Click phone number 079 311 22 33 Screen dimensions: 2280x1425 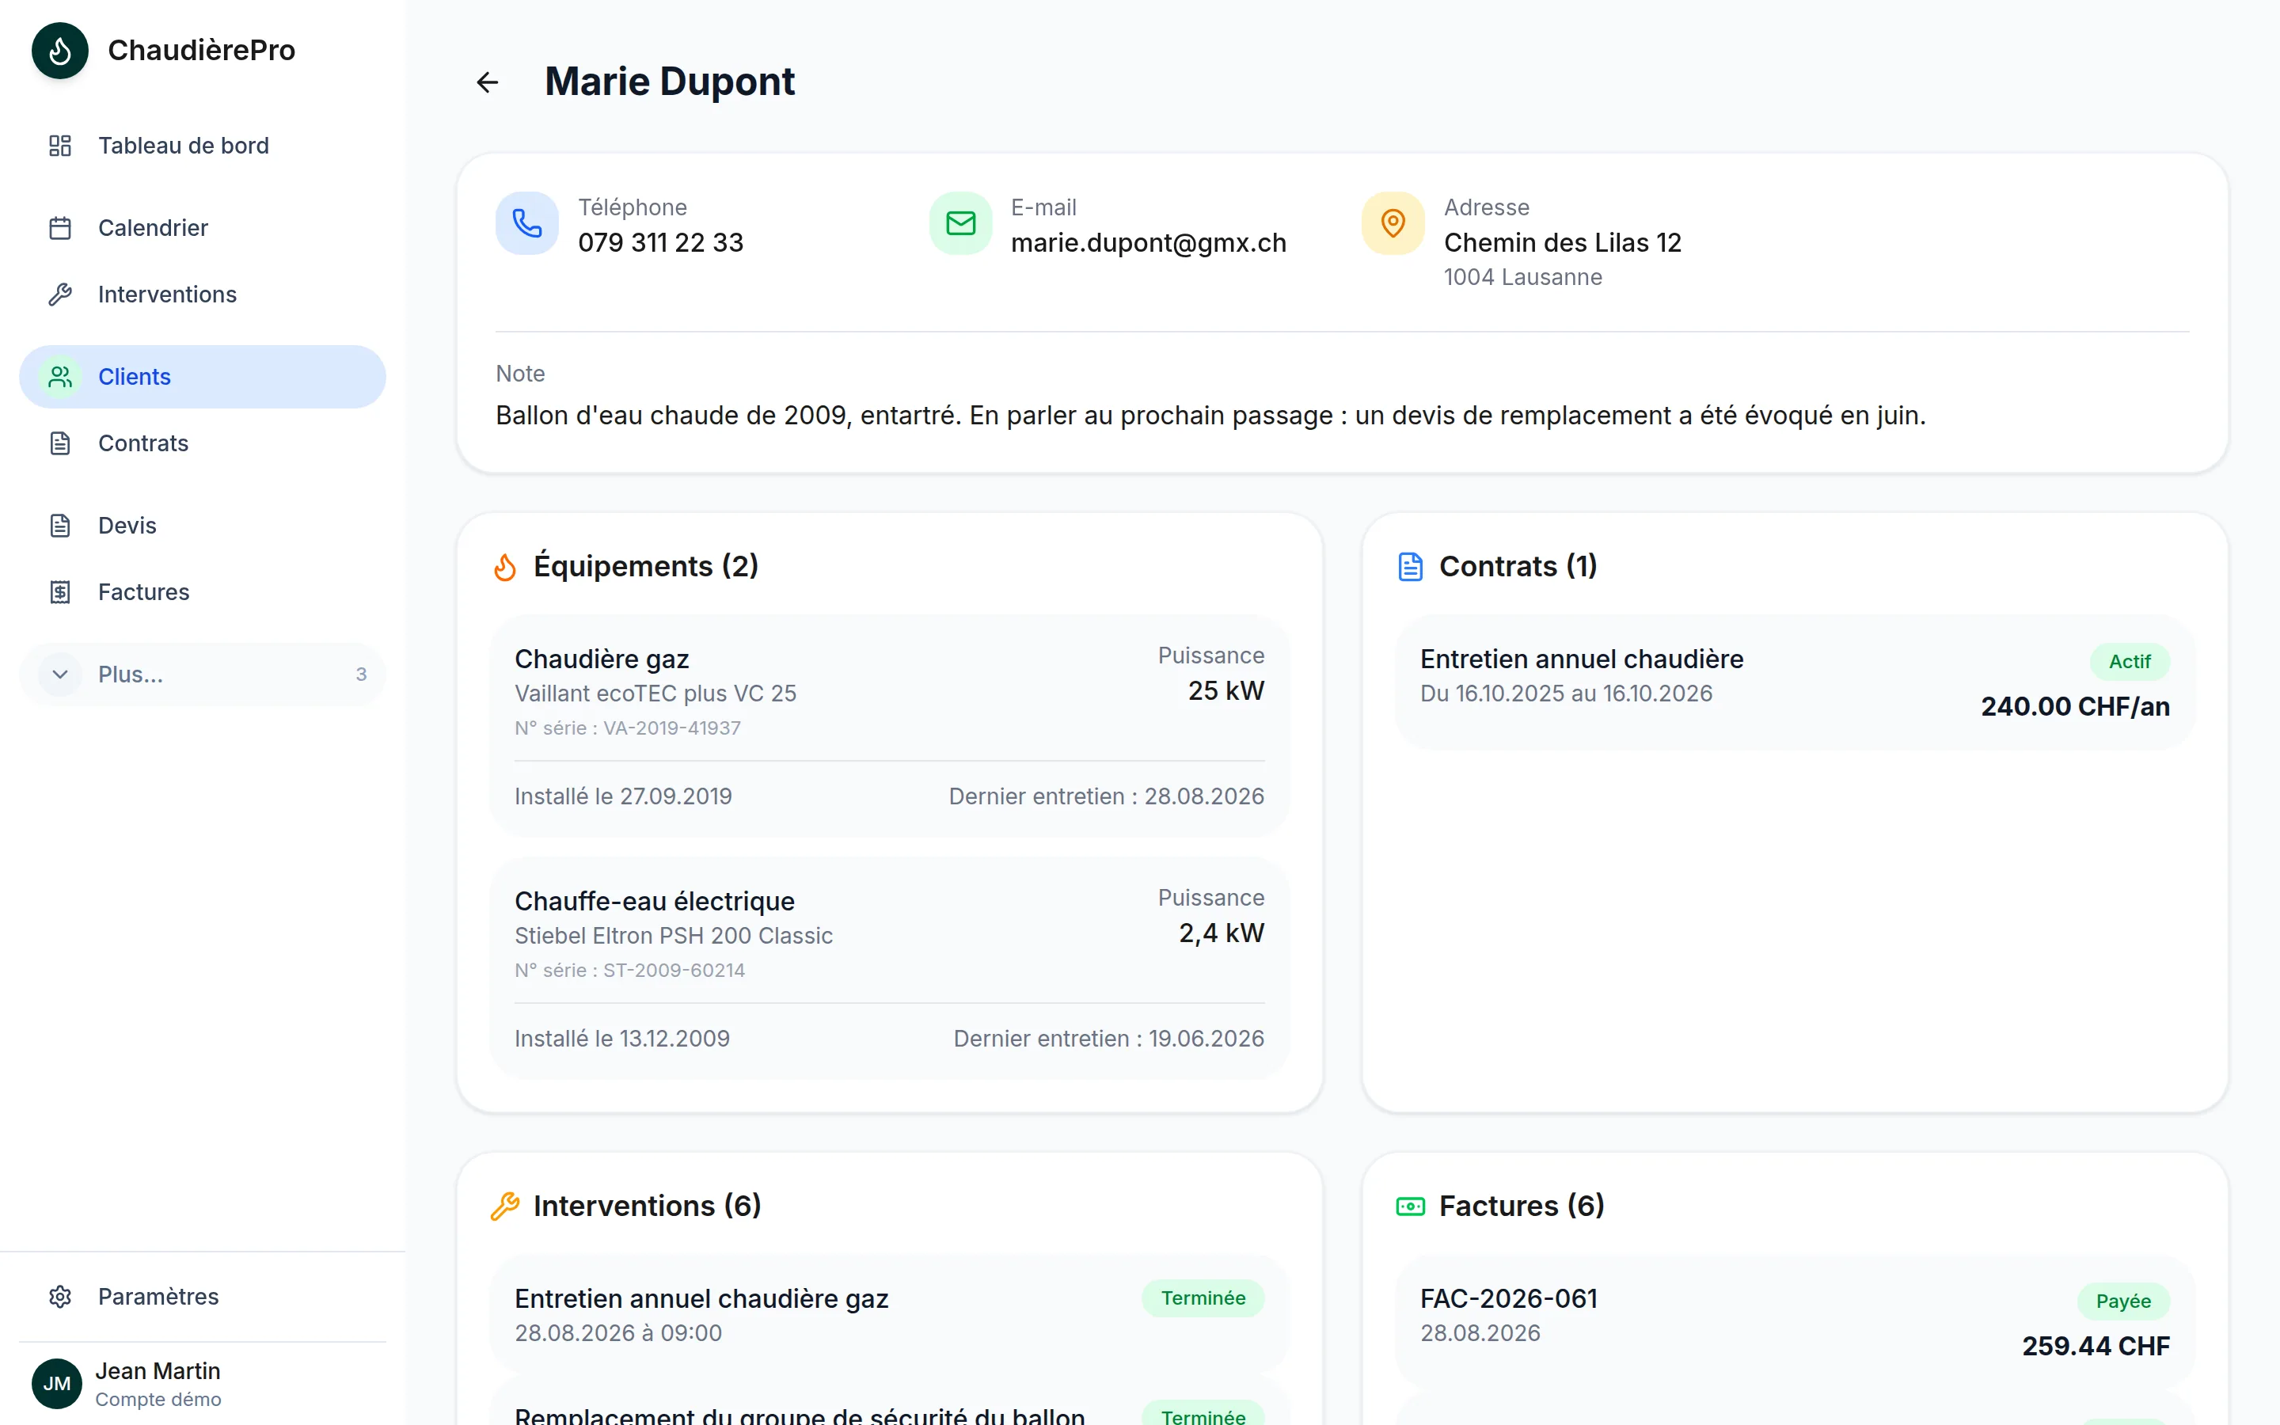pyautogui.click(x=660, y=243)
